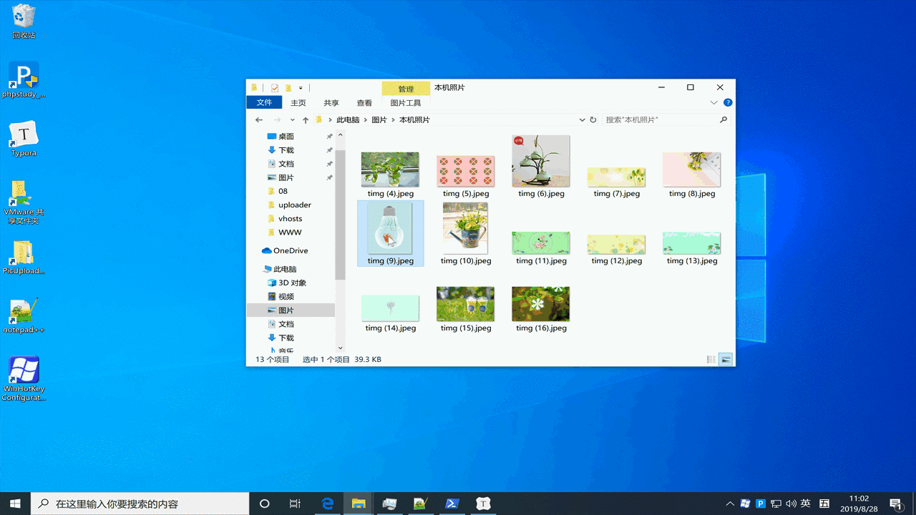Open Microsoft Edge from the taskbar

pos(328,504)
